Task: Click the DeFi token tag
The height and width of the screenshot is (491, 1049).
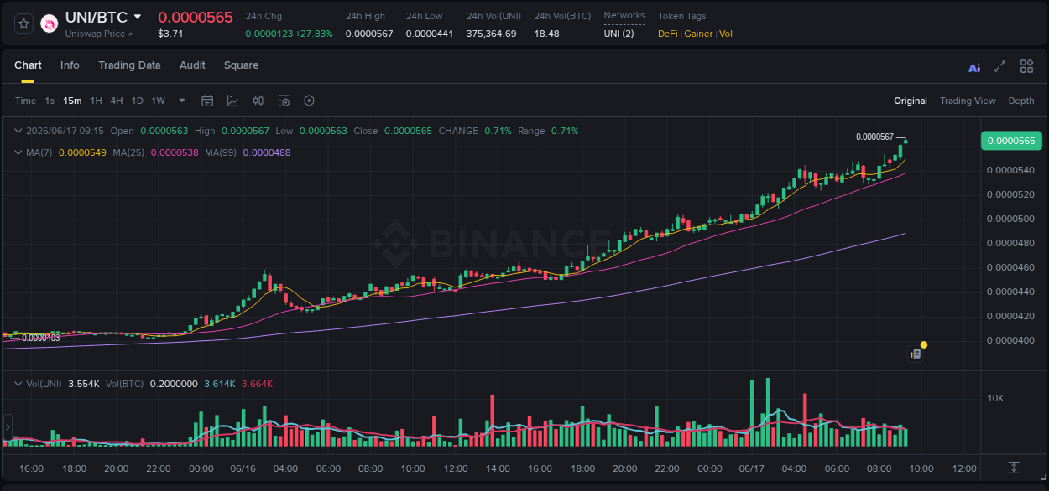Action: click(x=668, y=34)
